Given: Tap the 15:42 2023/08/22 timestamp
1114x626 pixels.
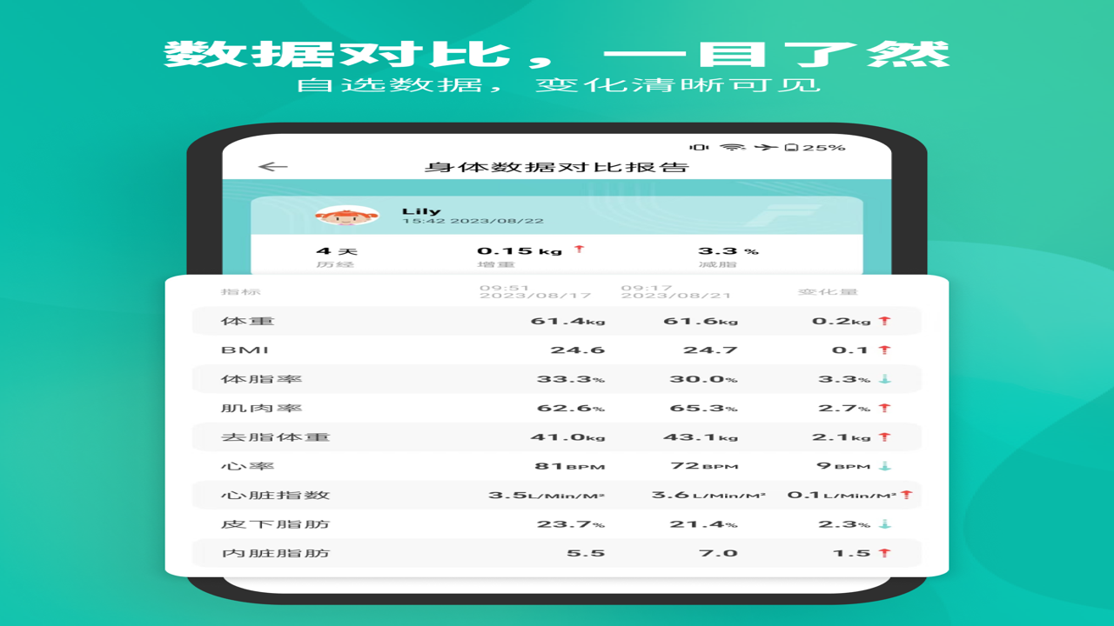Looking at the screenshot, I should click(473, 222).
